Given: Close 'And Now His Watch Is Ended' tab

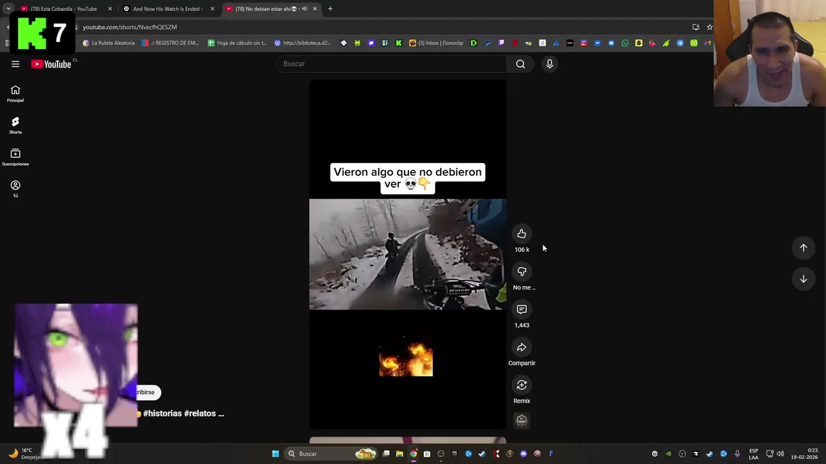Looking at the screenshot, I should [x=212, y=9].
